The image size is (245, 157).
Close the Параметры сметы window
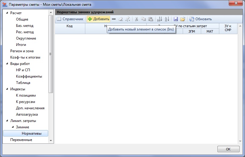click(x=236, y=3)
